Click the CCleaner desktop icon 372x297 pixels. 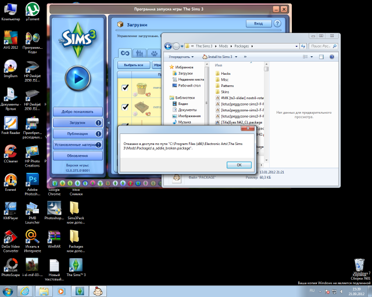tap(10, 154)
